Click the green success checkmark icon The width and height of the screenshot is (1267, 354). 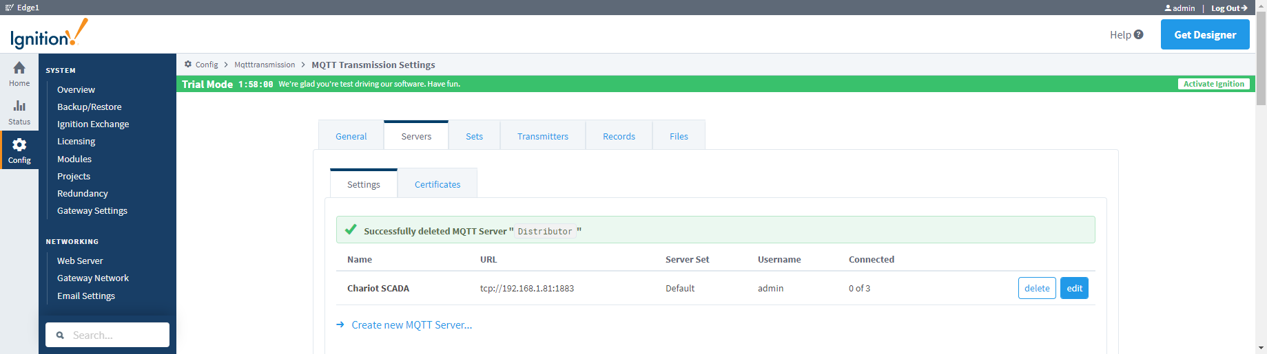coord(351,230)
